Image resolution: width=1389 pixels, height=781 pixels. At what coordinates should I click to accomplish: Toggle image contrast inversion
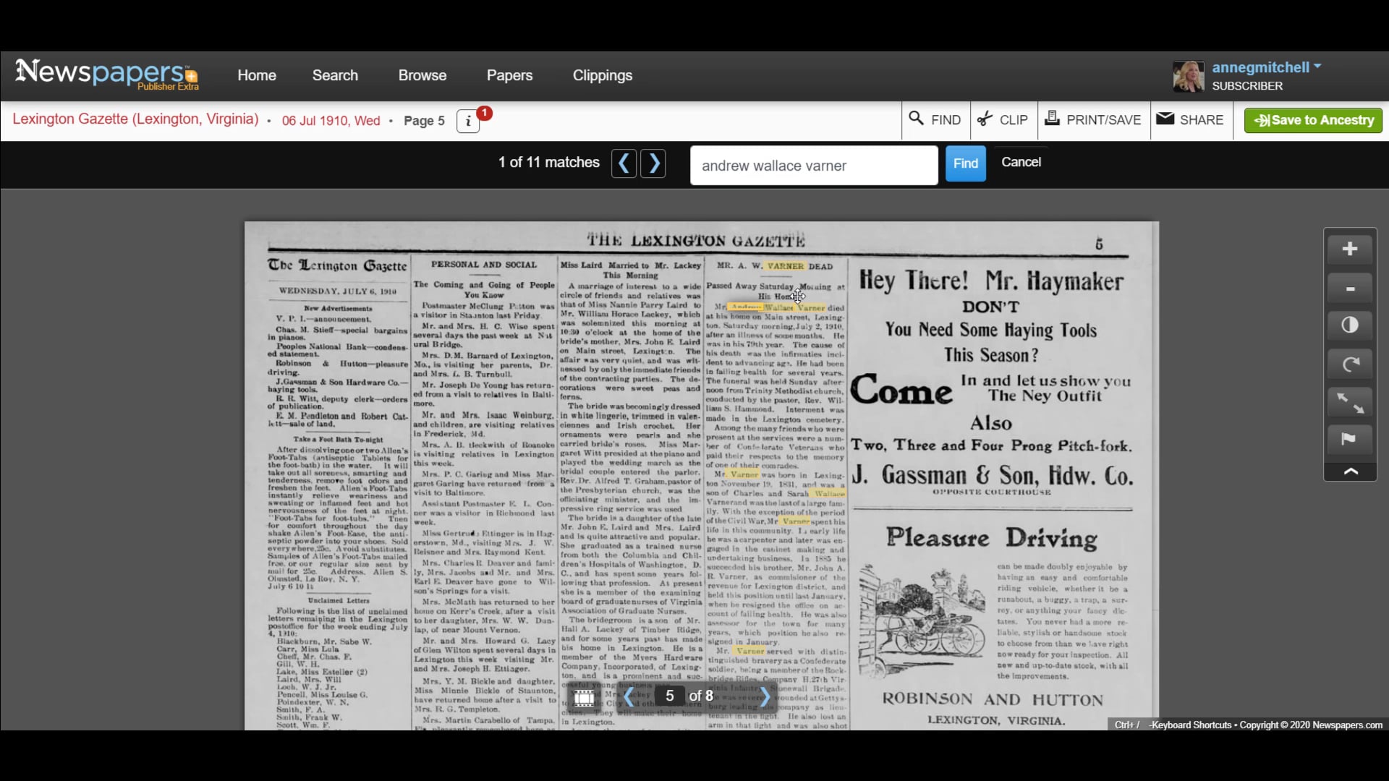tap(1350, 325)
